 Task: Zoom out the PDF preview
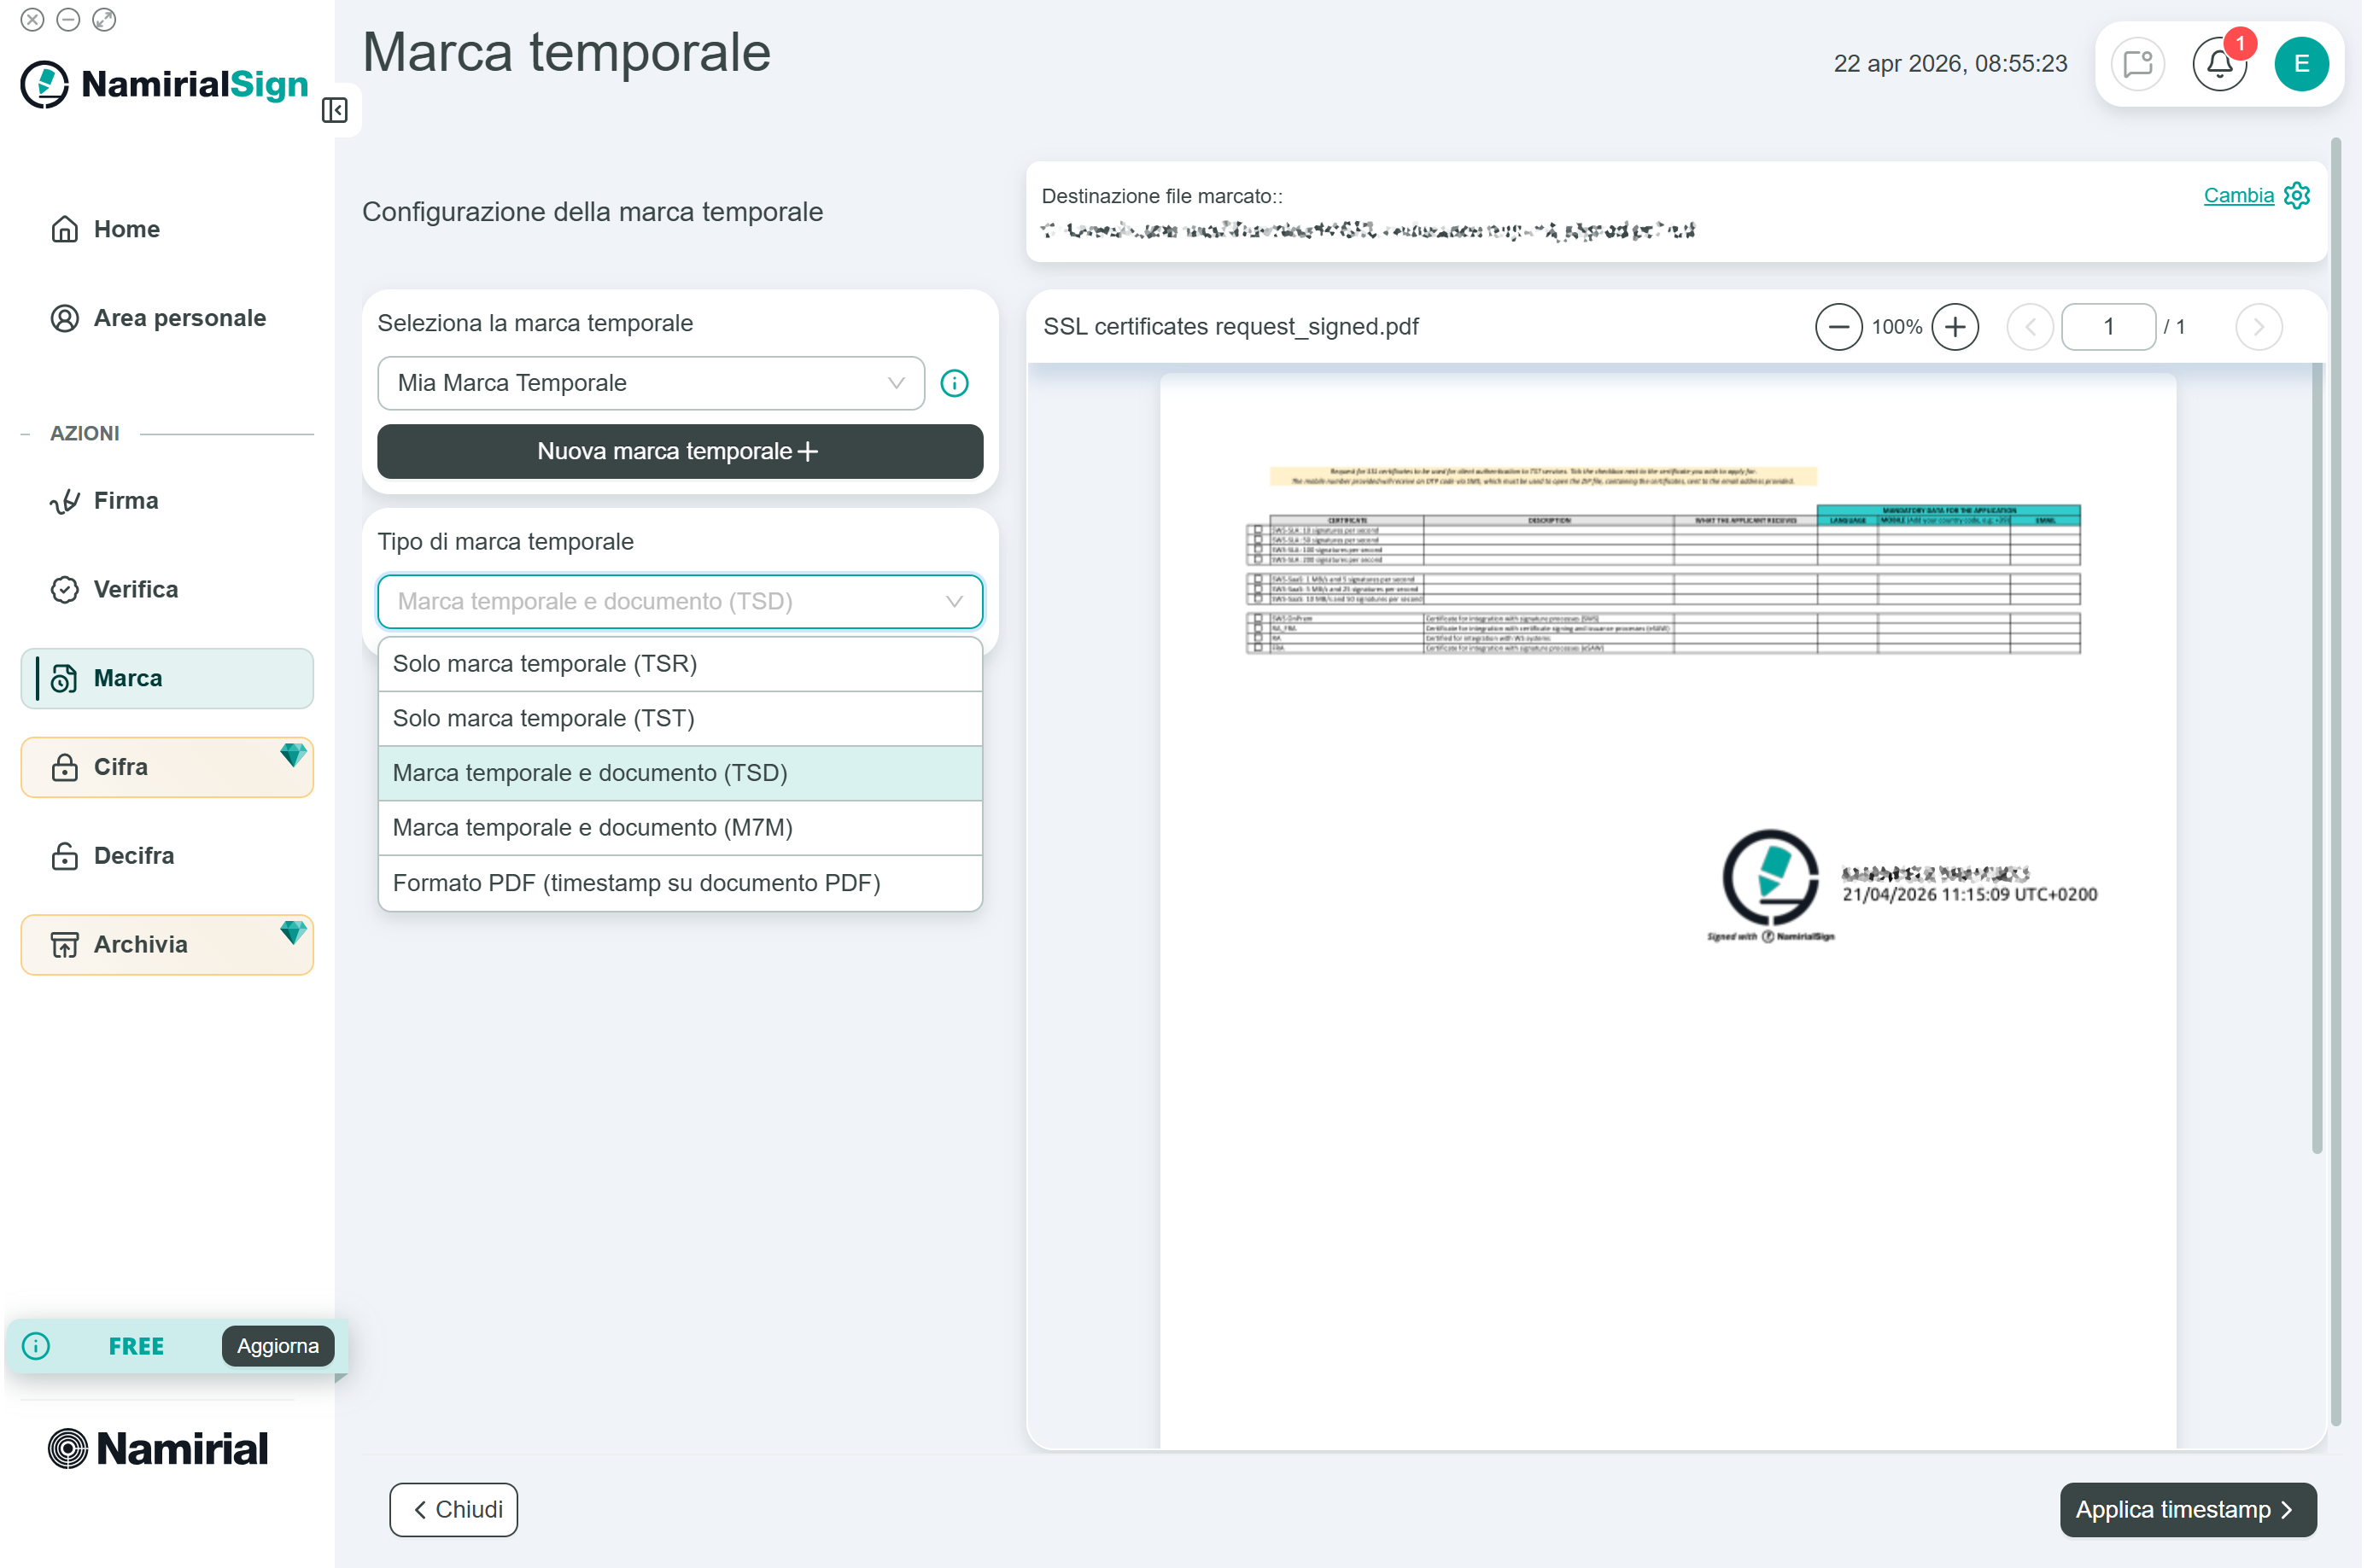tap(1838, 327)
